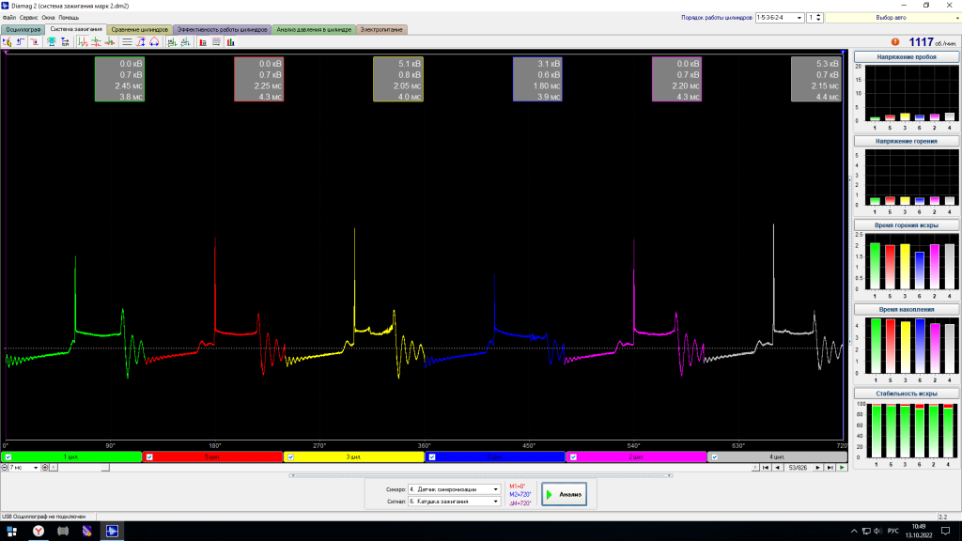Screen dimensions: 962x541
Task: Select the green-red stacked waveform view icon
Action: (x=97, y=41)
